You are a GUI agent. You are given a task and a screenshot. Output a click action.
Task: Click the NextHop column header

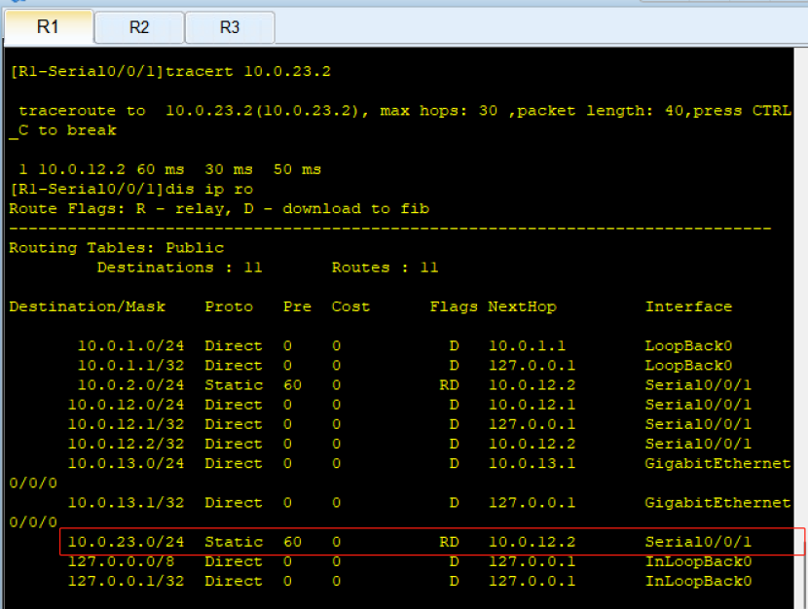pyautogui.click(x=522, y=306)
